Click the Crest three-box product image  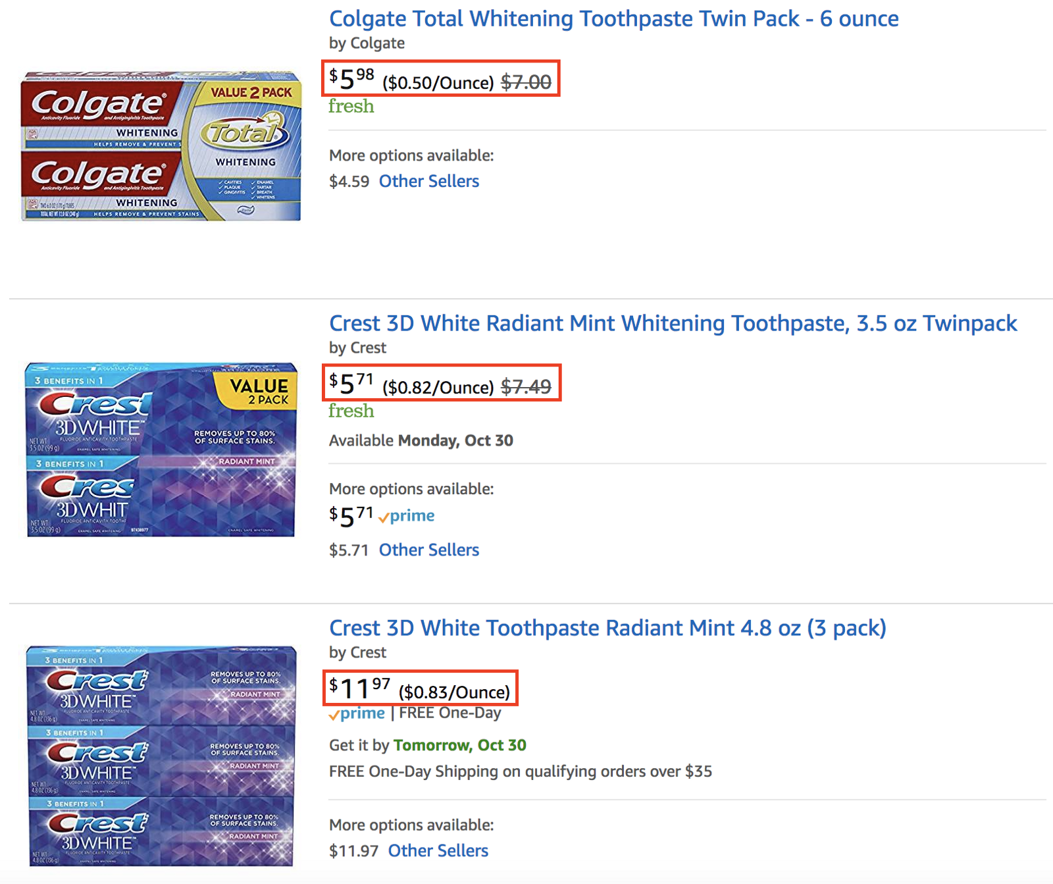pos(161,756)
